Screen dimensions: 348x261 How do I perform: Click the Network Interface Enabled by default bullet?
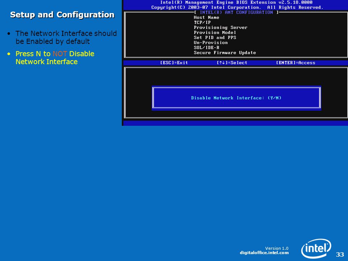[x=66, y=37]
